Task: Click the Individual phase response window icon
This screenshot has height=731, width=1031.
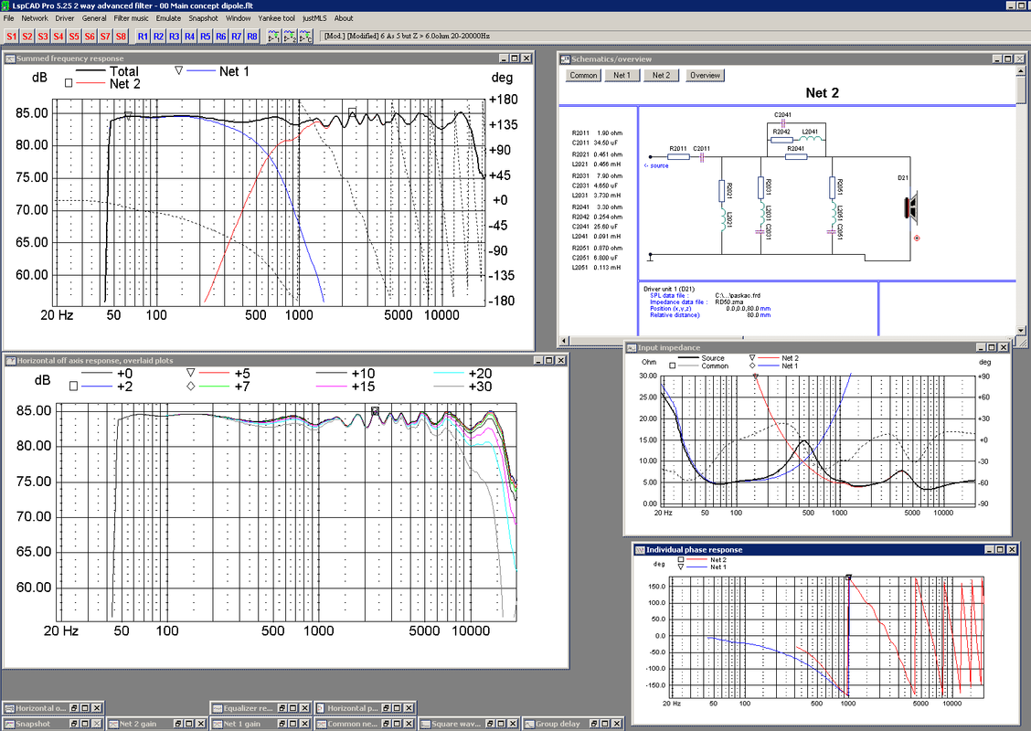Action: pyautogui.click(x=640, y=549)
